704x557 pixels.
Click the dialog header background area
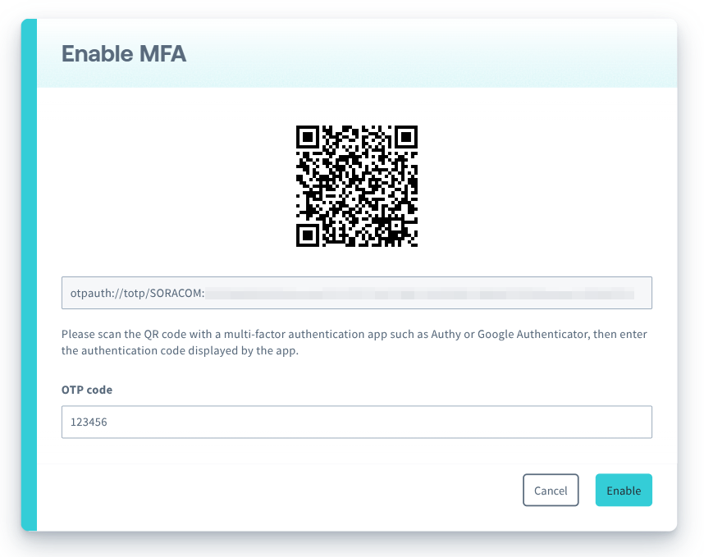410,53
